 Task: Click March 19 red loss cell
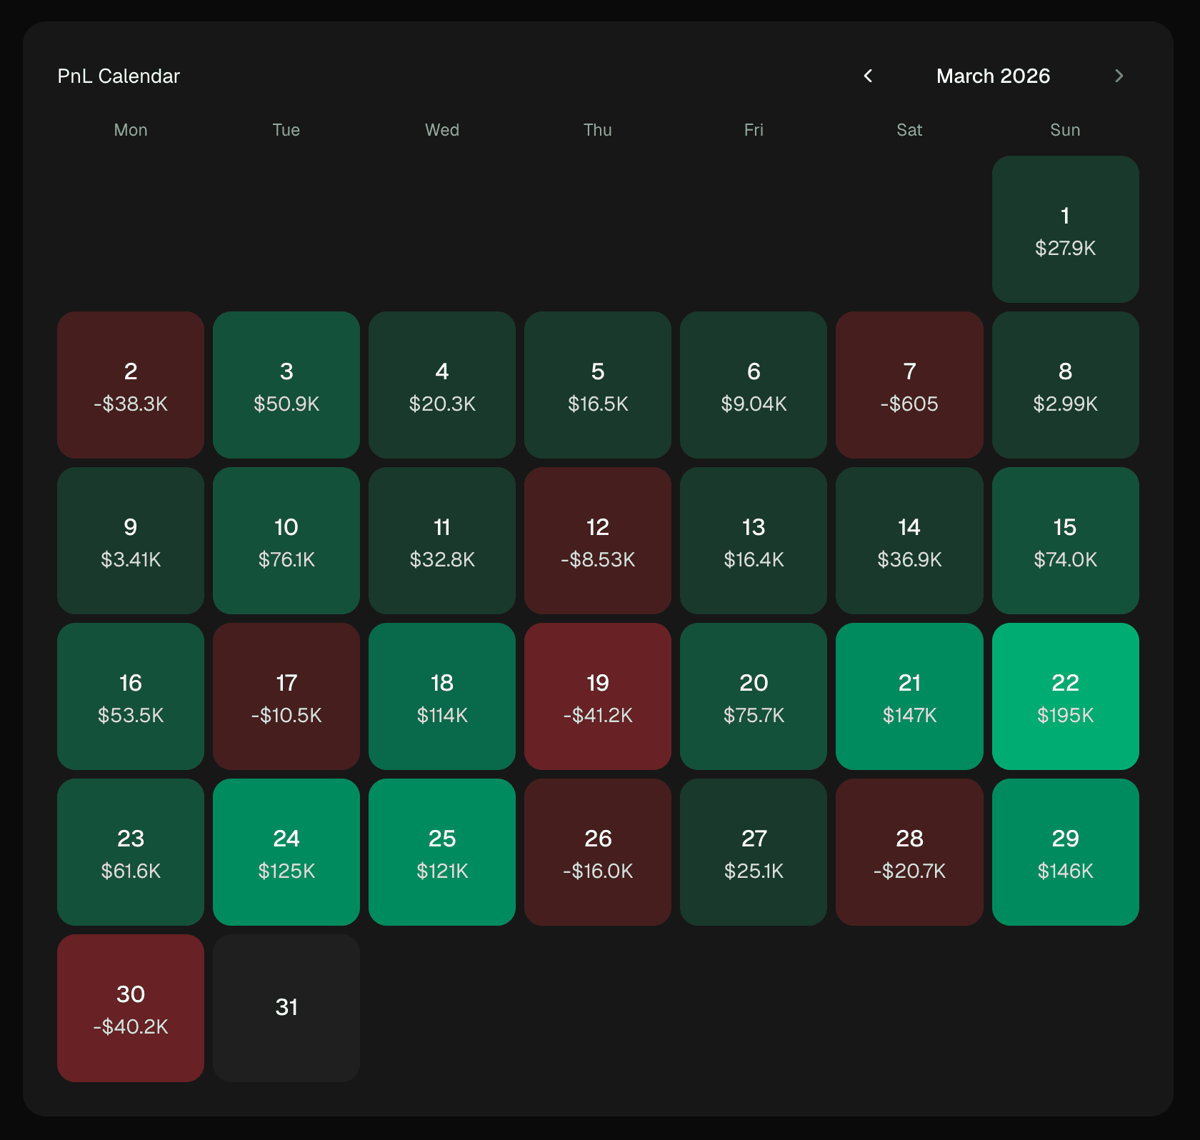pyautogui.click(x=598, y=696)
